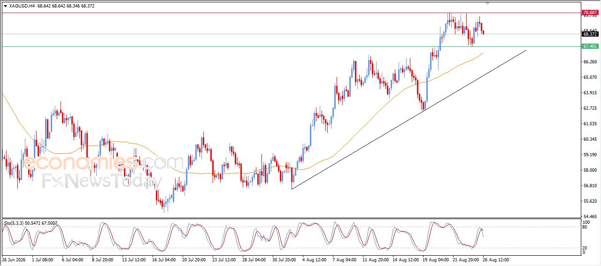This screenshot has height=266, width=601.
Task: Click the XAGUSD,H4 symbol title
Action: point(22,6)
